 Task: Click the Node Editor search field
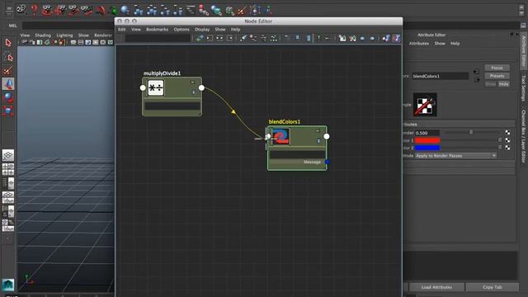[158, 38]
